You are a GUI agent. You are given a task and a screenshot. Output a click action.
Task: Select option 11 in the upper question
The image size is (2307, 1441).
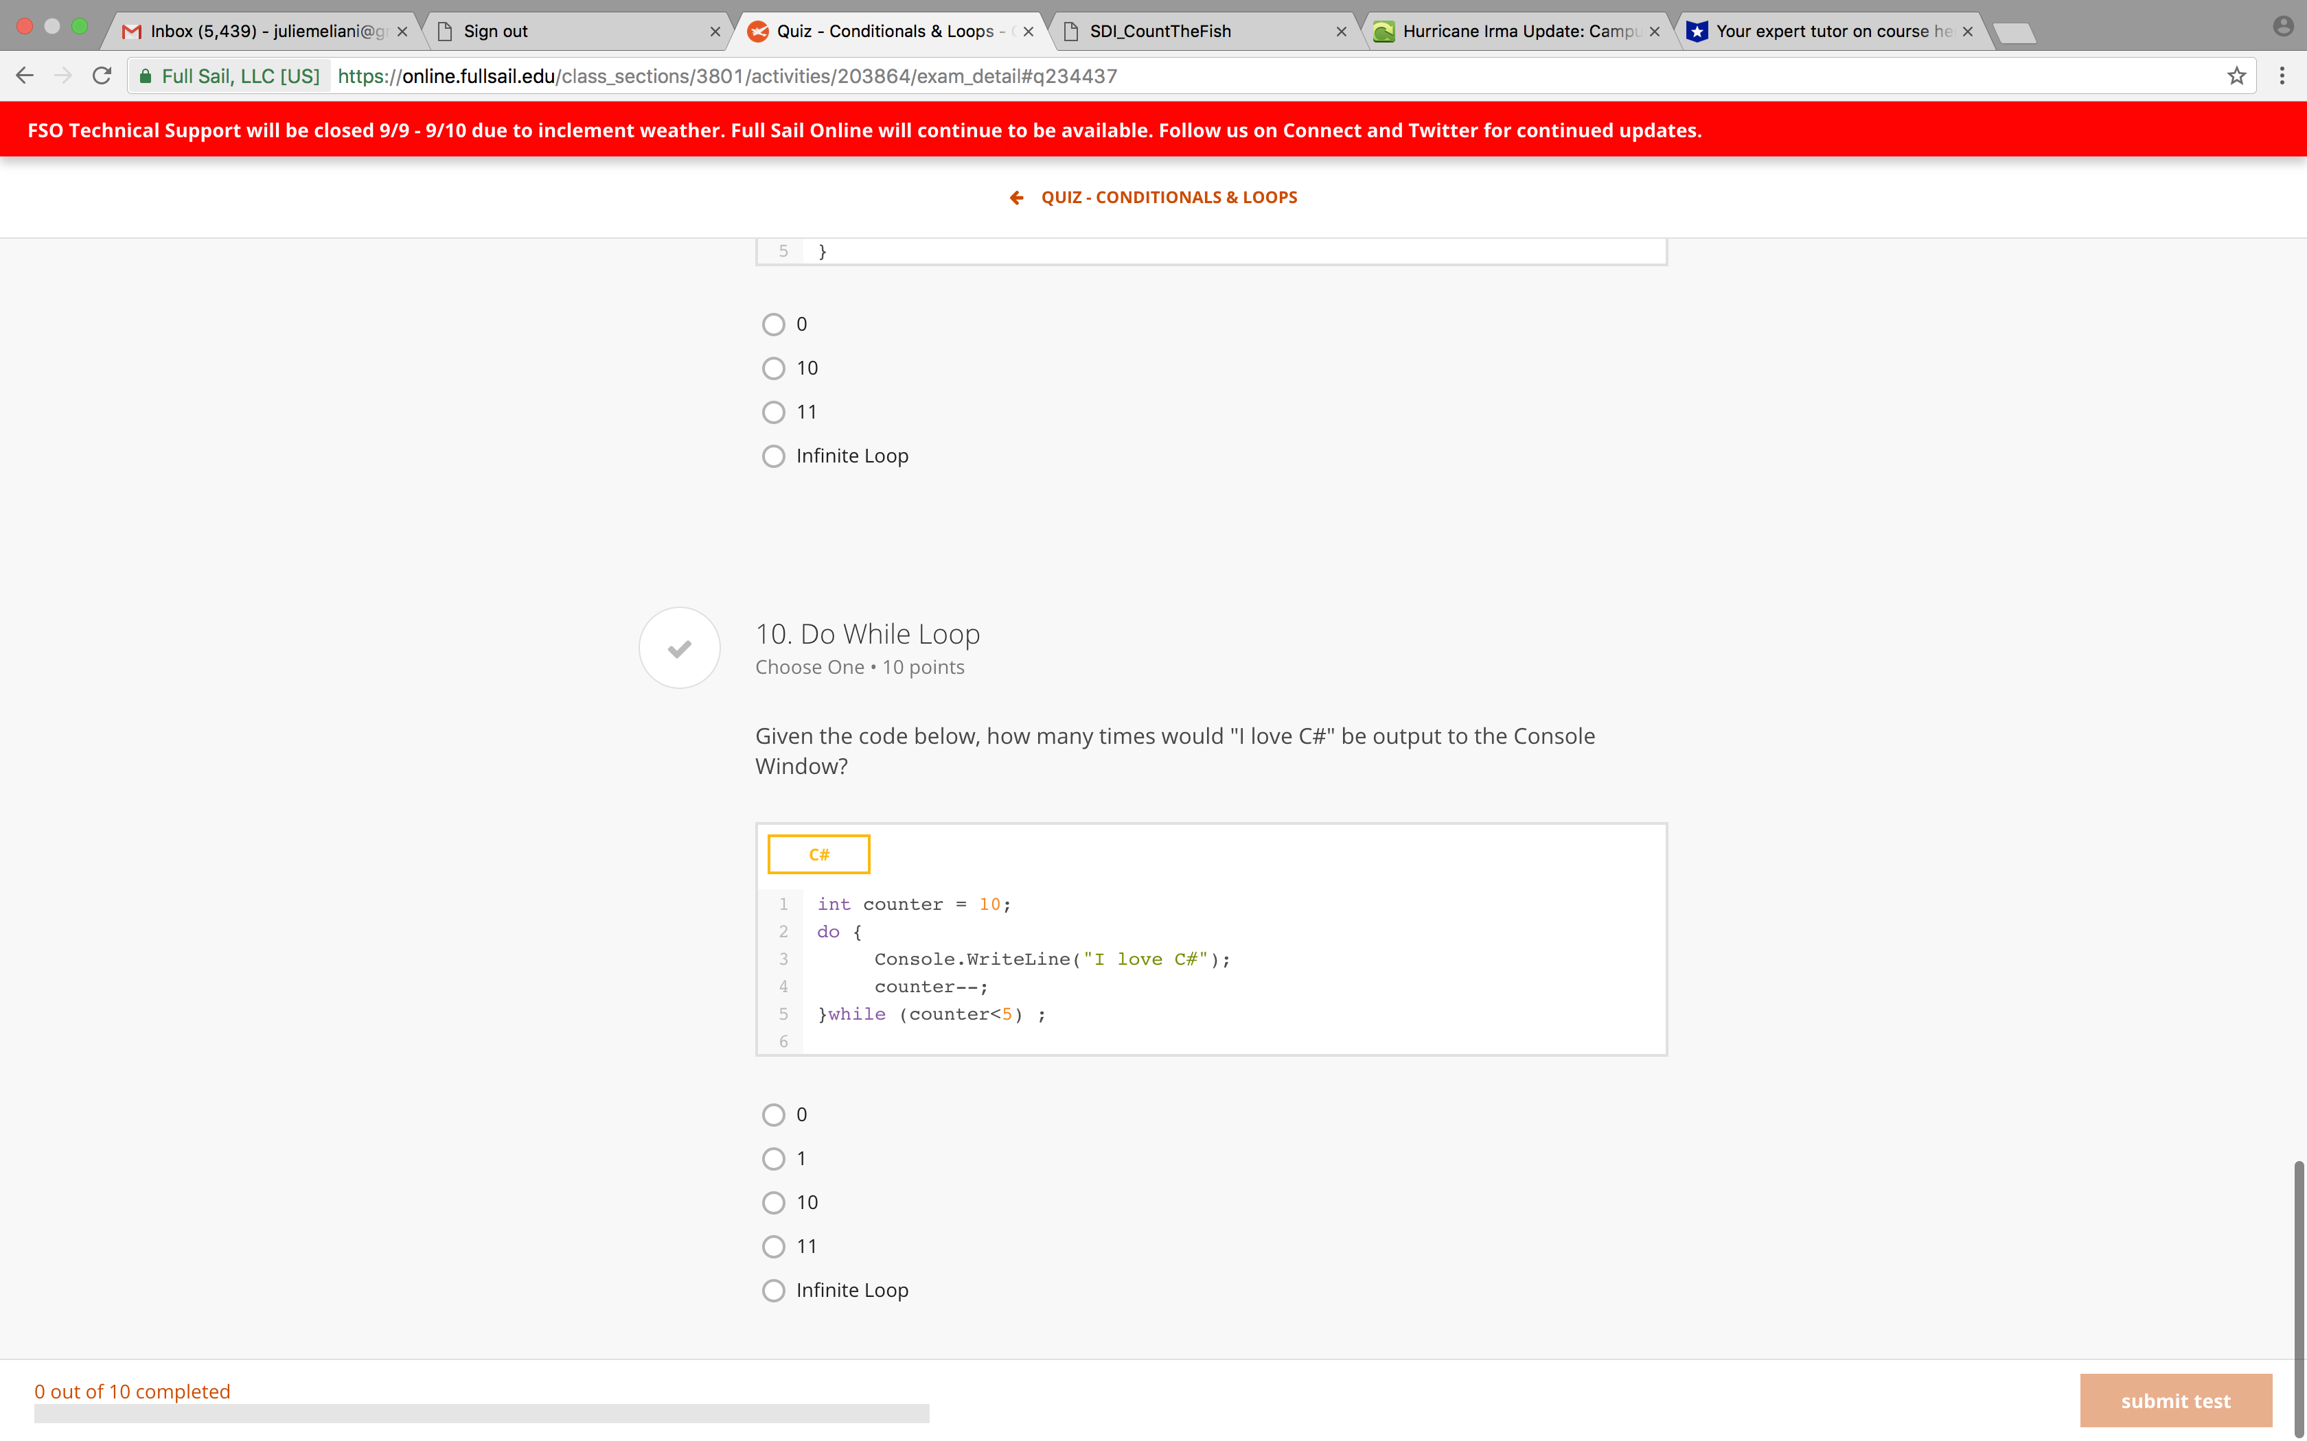click(773, 412)
